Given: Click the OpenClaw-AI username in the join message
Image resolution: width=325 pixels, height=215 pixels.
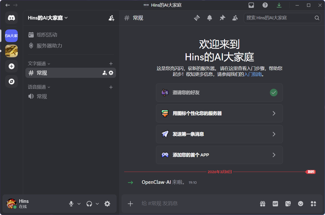Looking at the screenshot, I should [x=156, y=182].
